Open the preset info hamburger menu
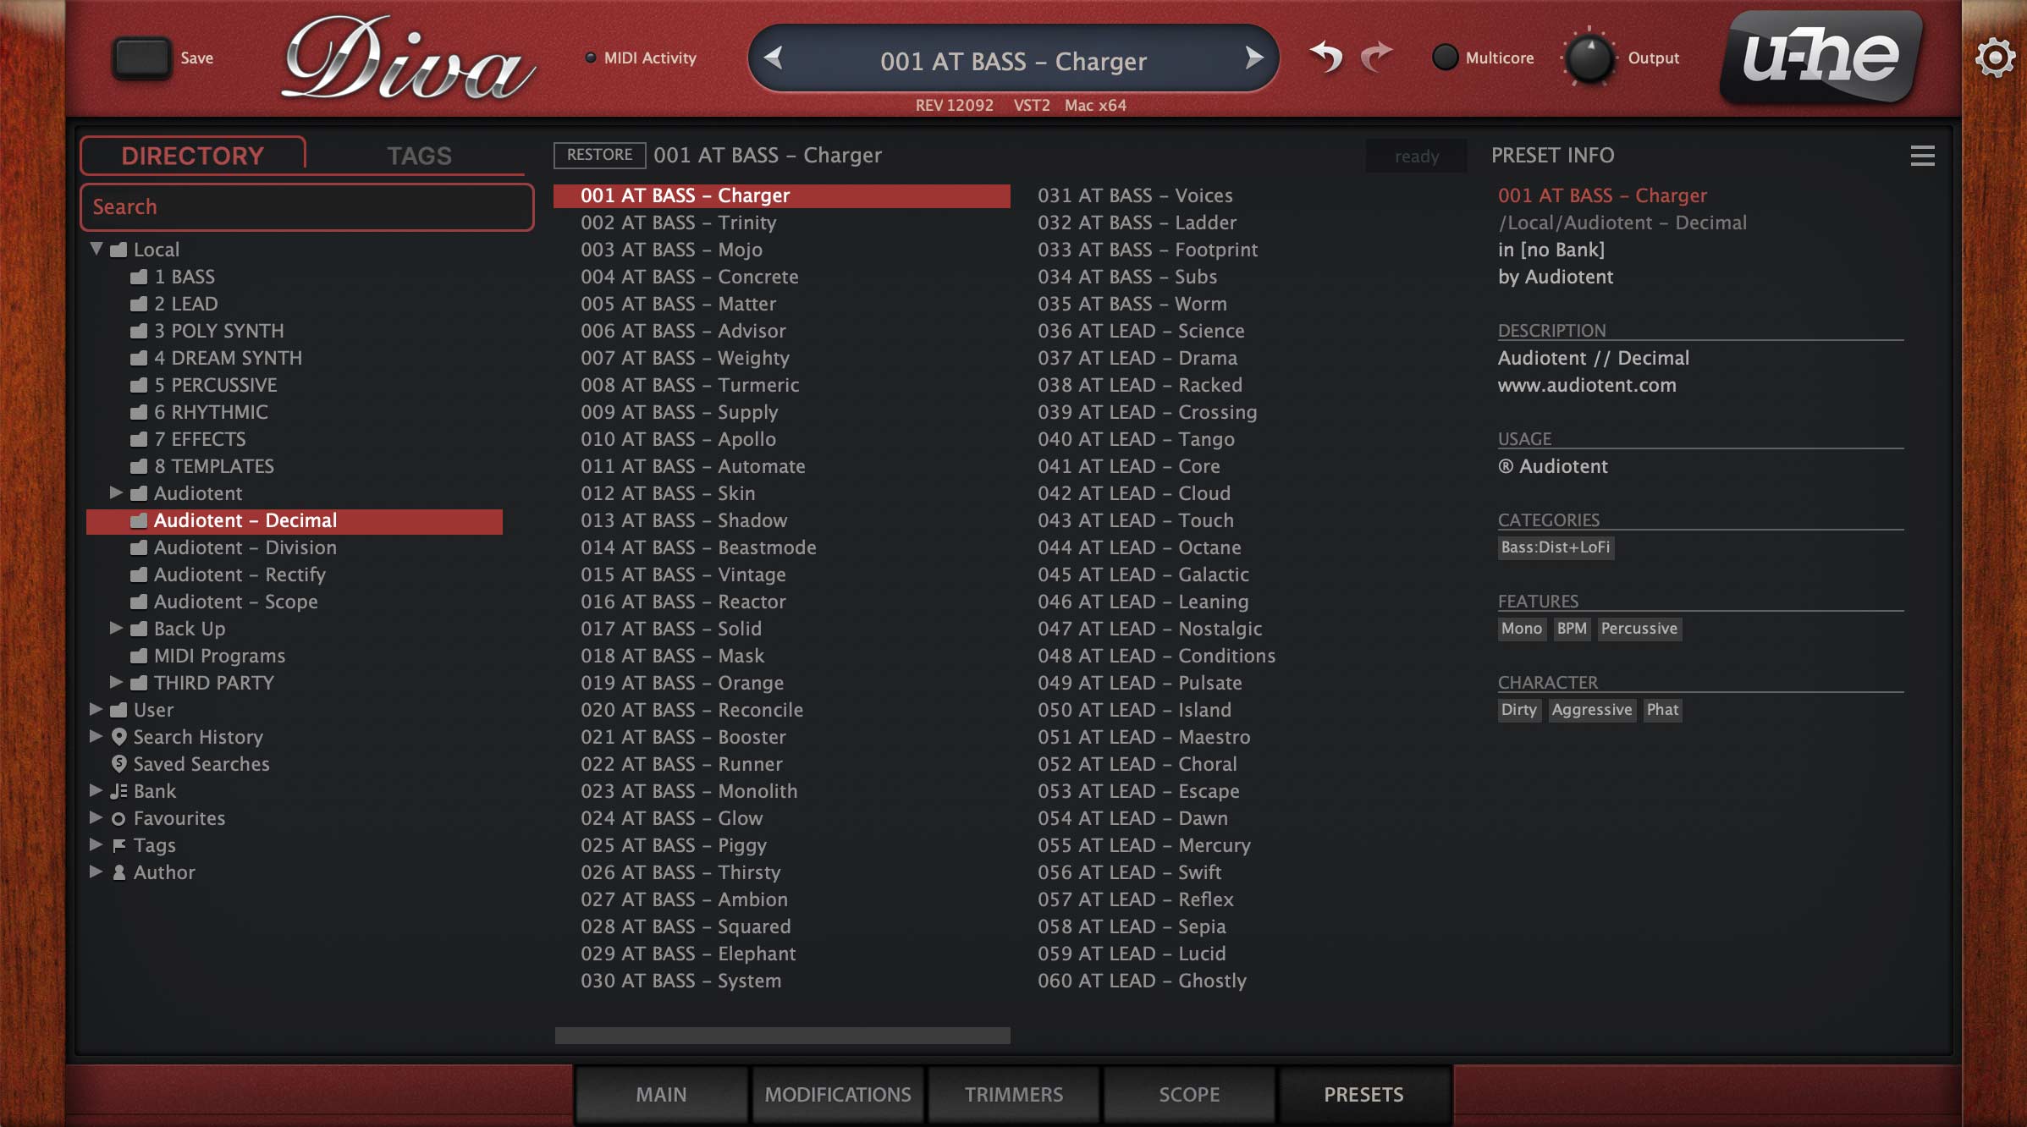This screenshot has width=2027, height=1127. tap(1922, 156)
